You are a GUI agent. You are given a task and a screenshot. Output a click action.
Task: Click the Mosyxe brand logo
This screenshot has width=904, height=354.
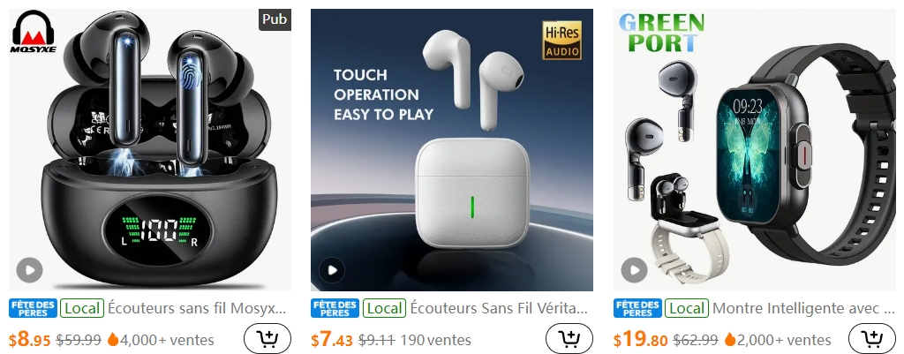point(33,33)
